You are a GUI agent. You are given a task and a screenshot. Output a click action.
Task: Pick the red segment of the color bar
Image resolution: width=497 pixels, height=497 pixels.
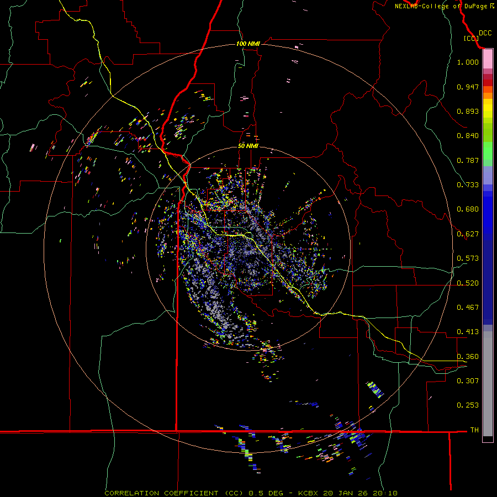(488, 83)
